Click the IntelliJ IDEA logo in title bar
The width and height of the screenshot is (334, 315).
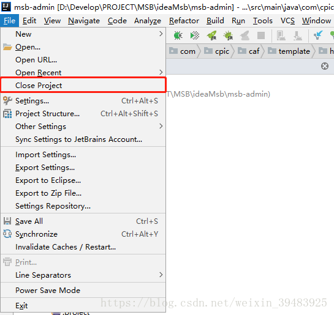[x=6, y=6]
